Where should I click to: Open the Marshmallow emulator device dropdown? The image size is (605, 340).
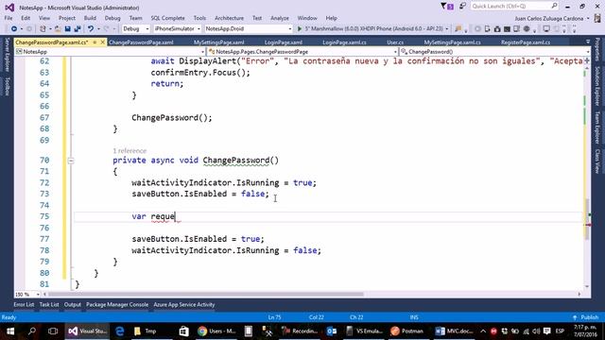coord(447,29)
